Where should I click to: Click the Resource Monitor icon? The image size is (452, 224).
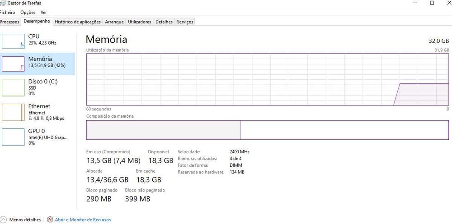[50, 219]
